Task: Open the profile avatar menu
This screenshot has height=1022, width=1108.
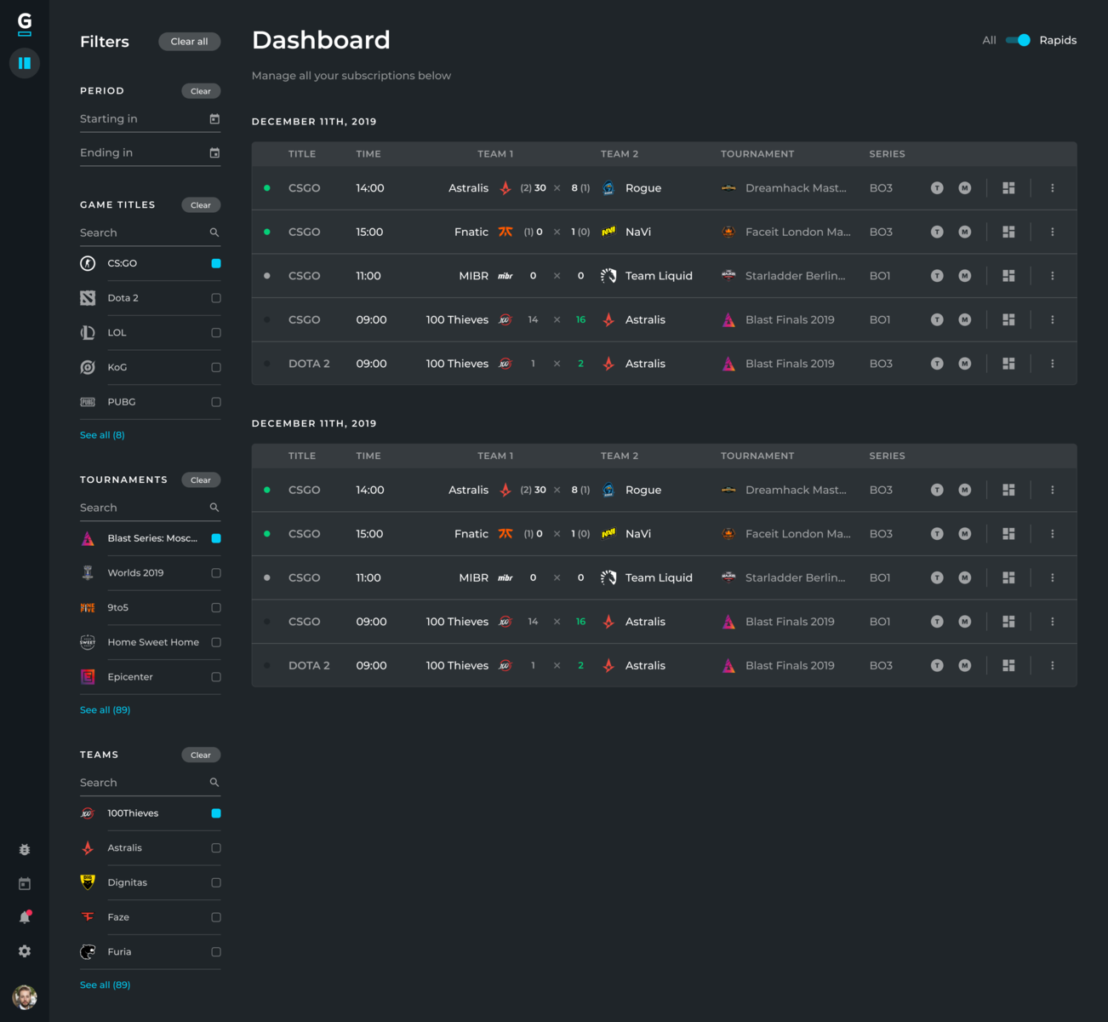Action: 25,997
